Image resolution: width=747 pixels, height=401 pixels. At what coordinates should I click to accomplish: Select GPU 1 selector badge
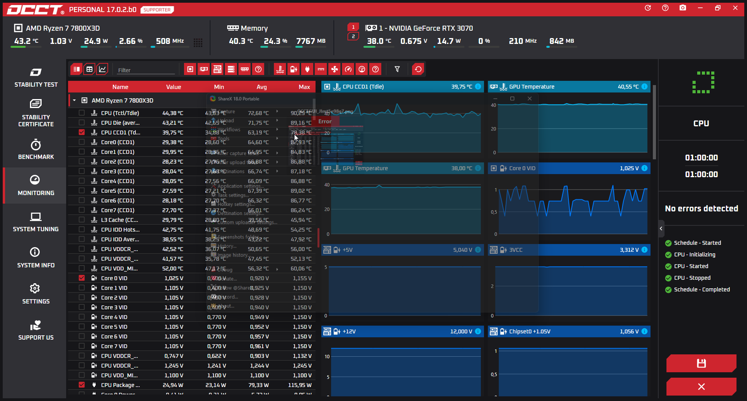(x=353, y=27)
